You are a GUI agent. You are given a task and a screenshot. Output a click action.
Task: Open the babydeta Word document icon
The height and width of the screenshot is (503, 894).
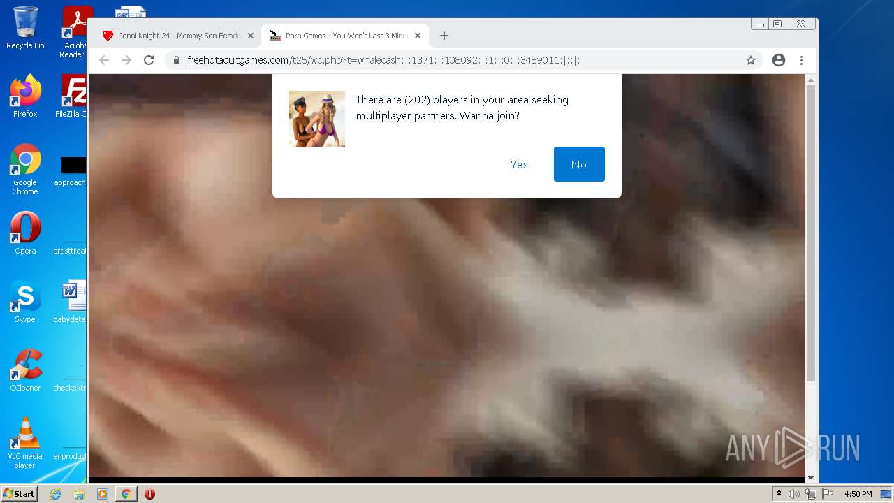click(x=71, y=302)
